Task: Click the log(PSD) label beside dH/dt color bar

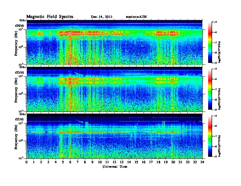Action: point(220,52)
